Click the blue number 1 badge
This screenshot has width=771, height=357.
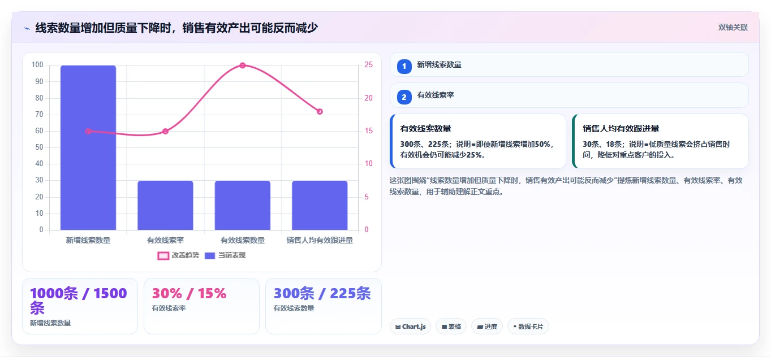pyautogui.click(x=404, y=67)
